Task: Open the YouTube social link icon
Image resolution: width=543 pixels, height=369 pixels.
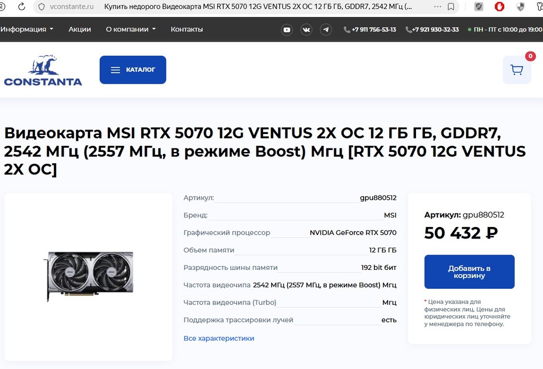Action: click(x=287, y=30)
